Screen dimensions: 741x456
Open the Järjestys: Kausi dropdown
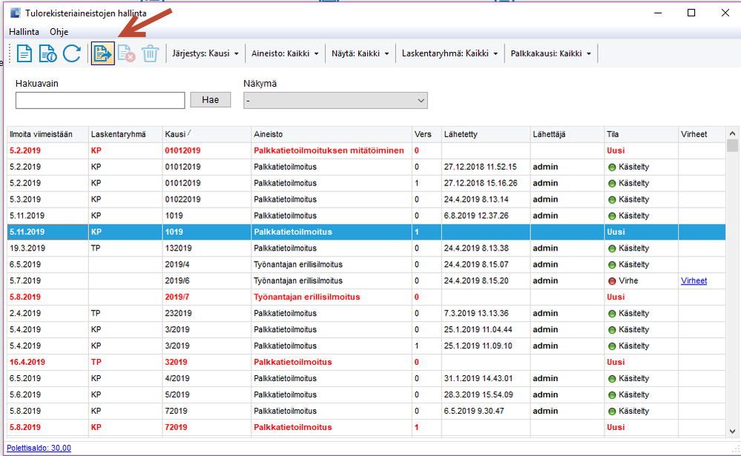point(205,53)
